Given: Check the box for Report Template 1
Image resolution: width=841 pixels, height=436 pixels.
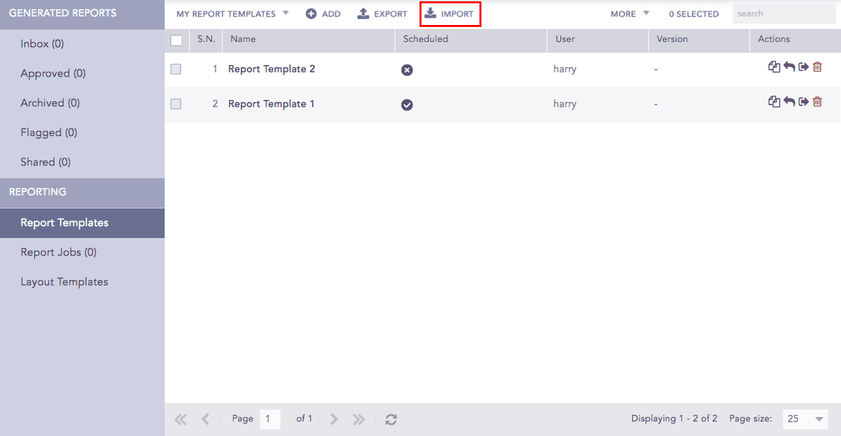Looking at the screenshot, I should [176, 104].
